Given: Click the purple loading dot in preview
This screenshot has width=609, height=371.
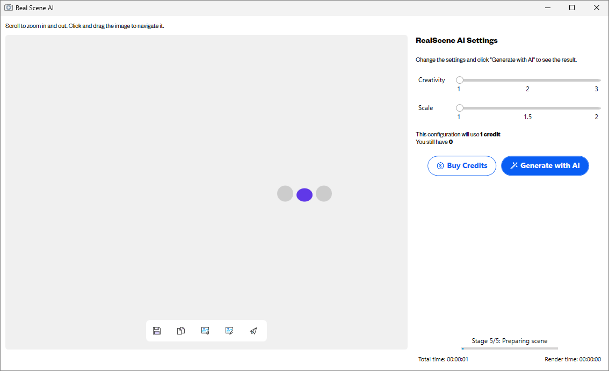Looking at the screenshot, I should click(x=305, y=195).
